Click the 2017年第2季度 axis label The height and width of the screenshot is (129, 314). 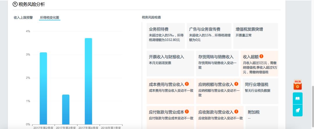coord(43,128)
